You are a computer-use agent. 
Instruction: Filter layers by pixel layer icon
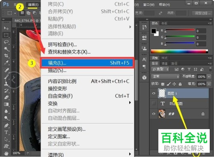pyautogui.click(x=176, y=69)
